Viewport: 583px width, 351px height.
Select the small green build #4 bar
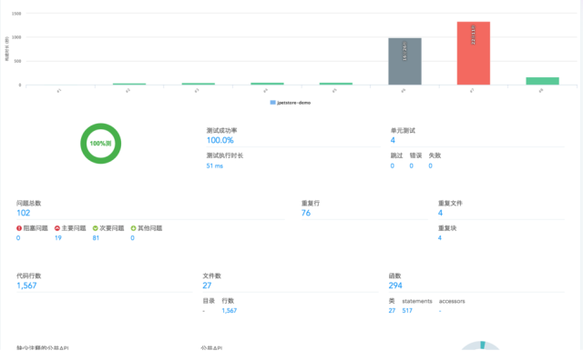pyautogui.click(x=267, y=84)
